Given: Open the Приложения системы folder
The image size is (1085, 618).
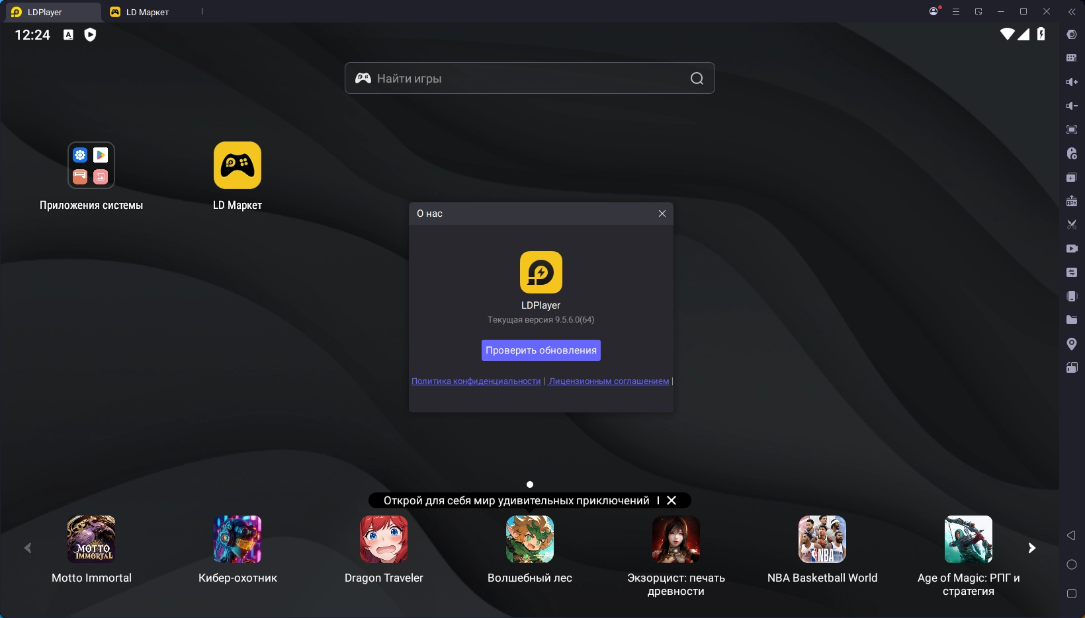Looking at the screenshot, I should pyautogui.click(x=91, y=165).
